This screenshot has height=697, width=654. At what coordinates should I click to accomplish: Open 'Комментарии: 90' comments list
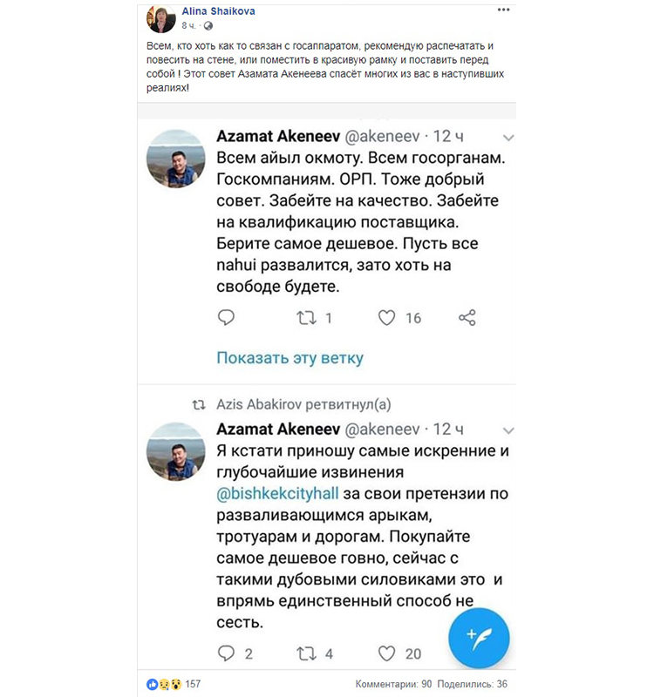click(394, 684)
